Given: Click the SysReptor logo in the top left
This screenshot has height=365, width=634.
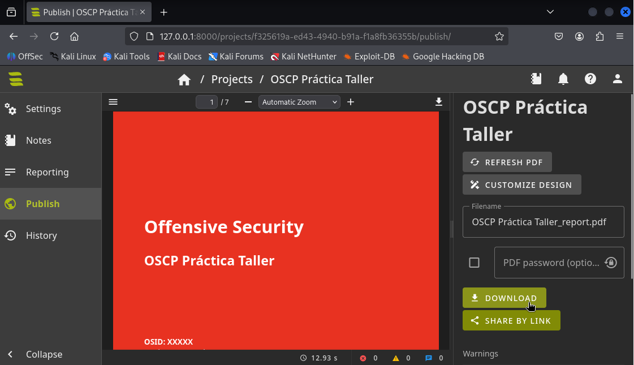Looking at the screenshot, I should tap(16, 79).
